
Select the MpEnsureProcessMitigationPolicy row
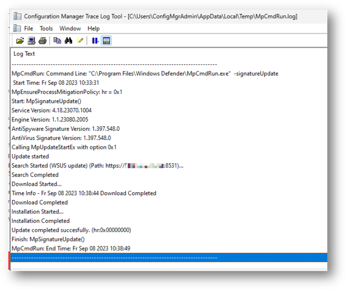pos(169,92)
